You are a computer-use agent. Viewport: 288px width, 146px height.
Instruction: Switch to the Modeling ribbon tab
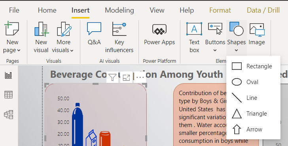[119, 10]
